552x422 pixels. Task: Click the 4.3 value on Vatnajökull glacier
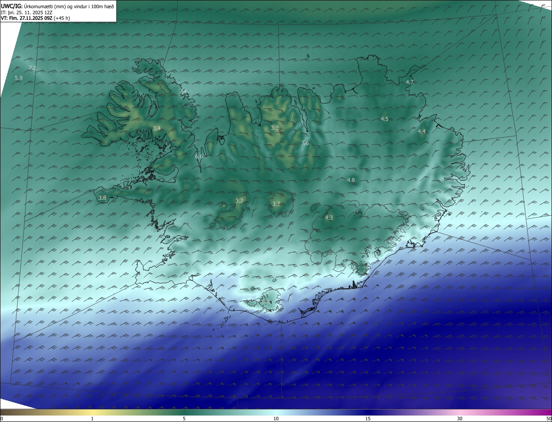[x=329, y=218]
